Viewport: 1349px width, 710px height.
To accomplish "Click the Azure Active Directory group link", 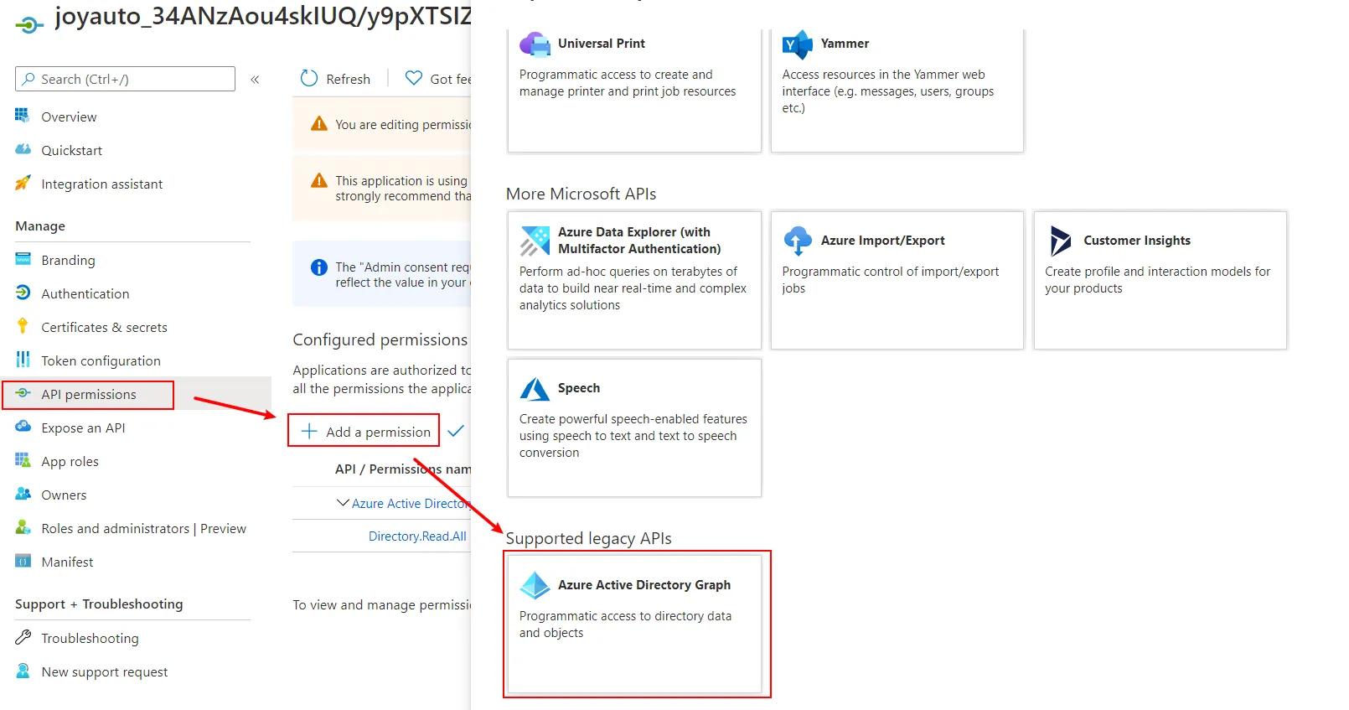I will [x=411, y=504].
